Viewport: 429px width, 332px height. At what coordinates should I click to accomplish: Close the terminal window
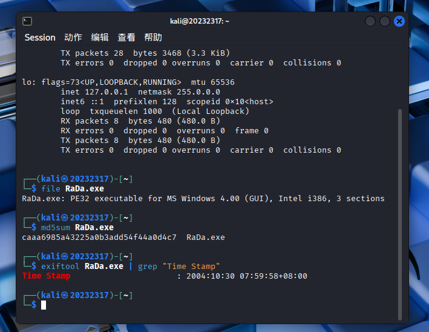click(399, 21)
